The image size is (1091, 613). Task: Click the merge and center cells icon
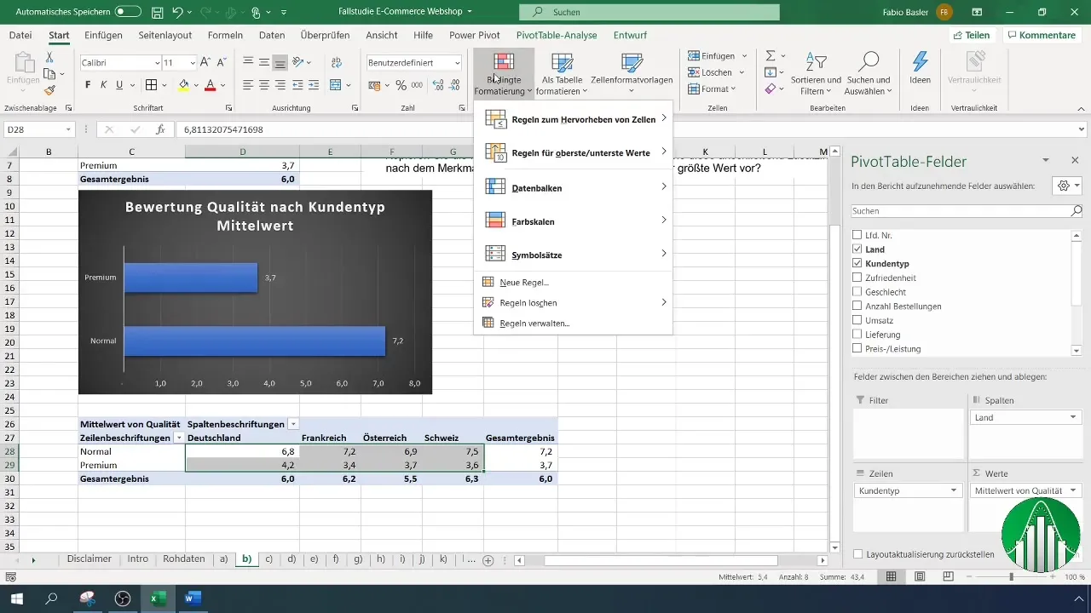click(x=335, y=85)
